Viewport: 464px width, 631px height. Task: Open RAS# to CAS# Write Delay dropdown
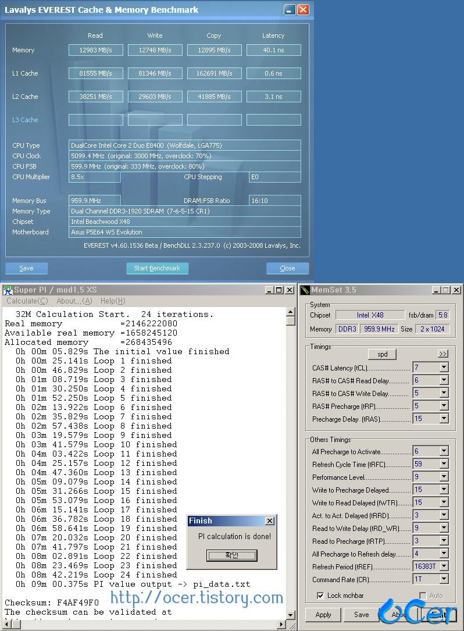click(x=444, y=393)
